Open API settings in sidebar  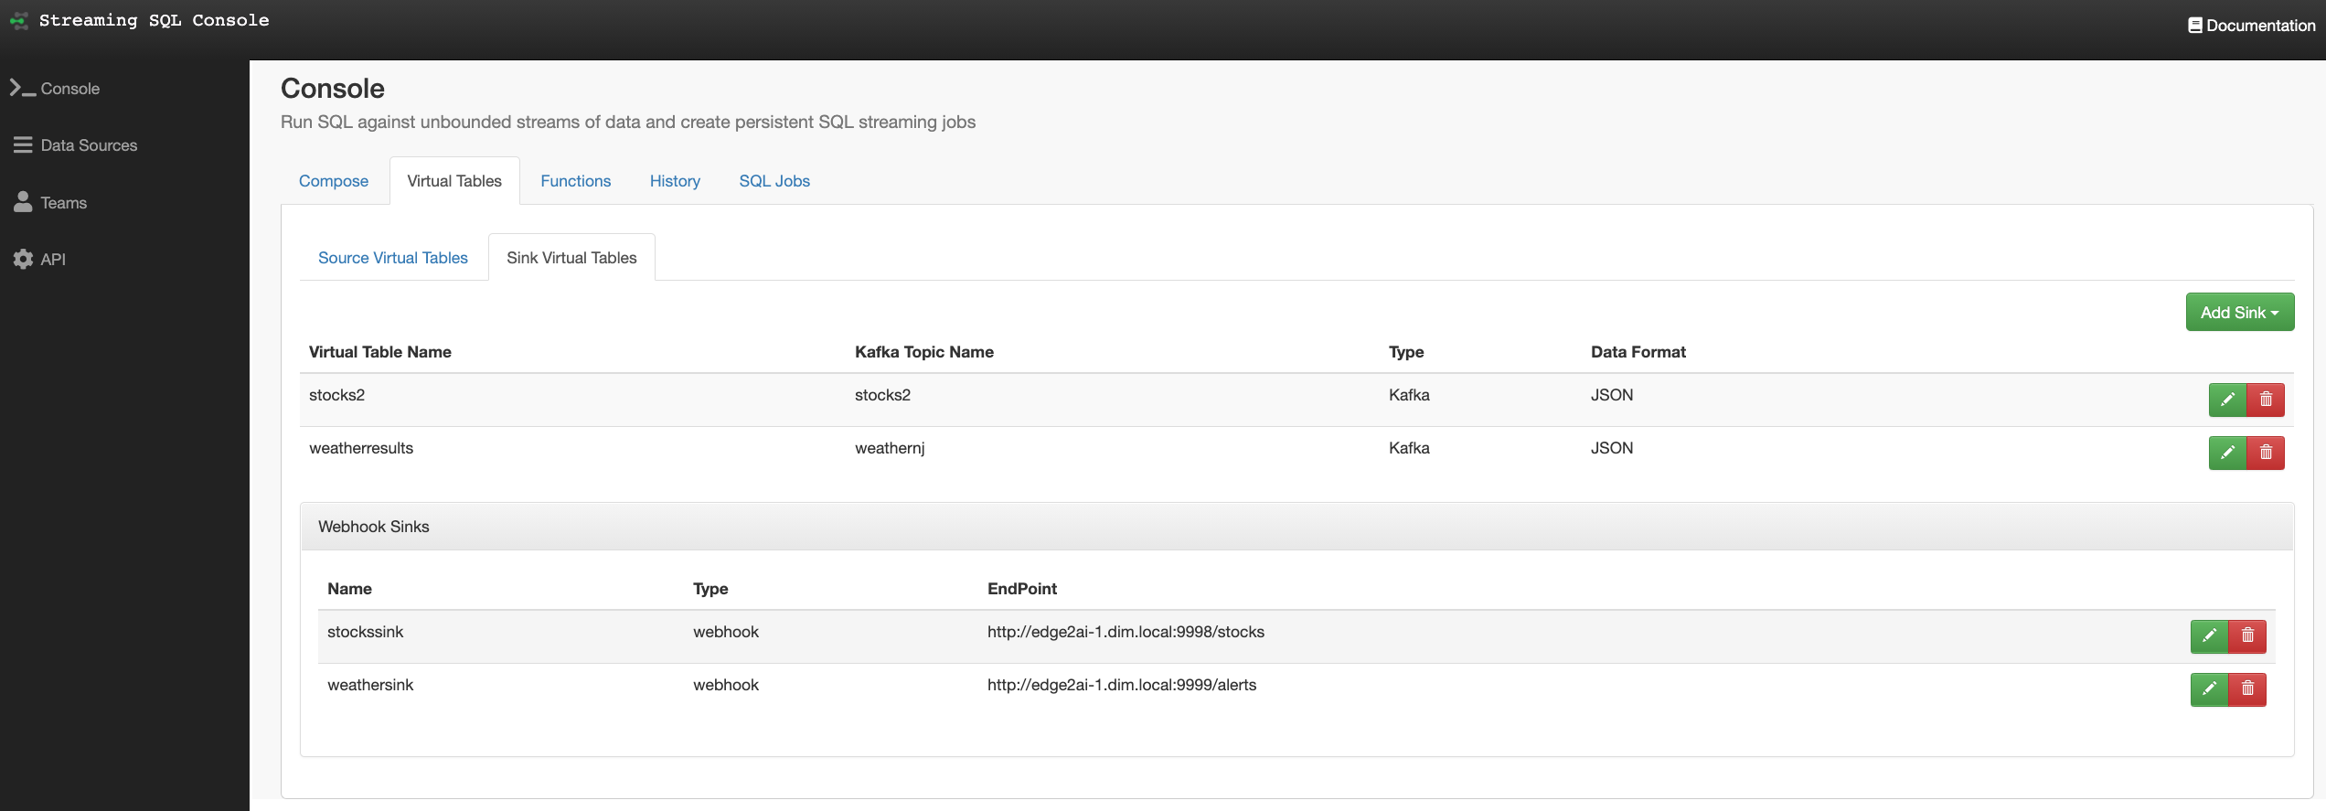pyautogui.click(x=53, y=260)
